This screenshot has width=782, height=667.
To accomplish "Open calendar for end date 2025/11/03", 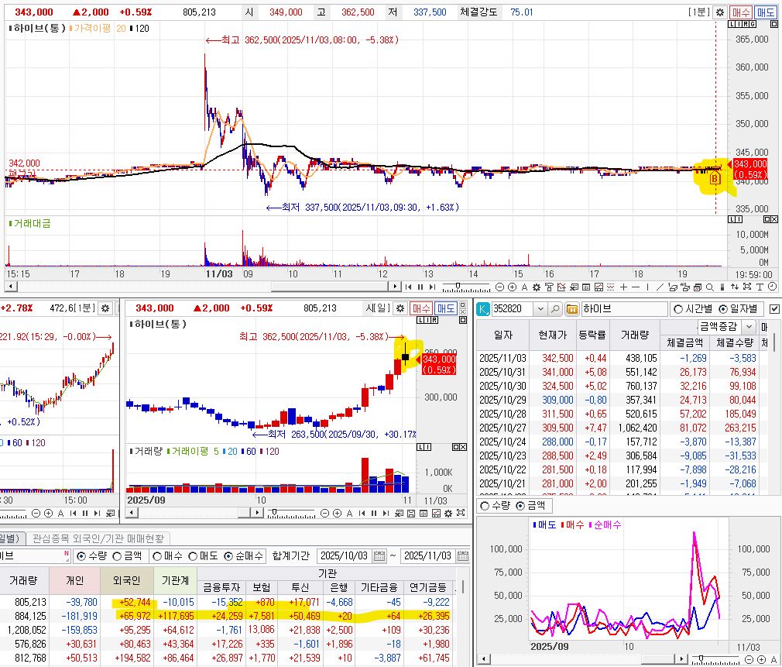I will pyautogui.click(x=463, y=555).
